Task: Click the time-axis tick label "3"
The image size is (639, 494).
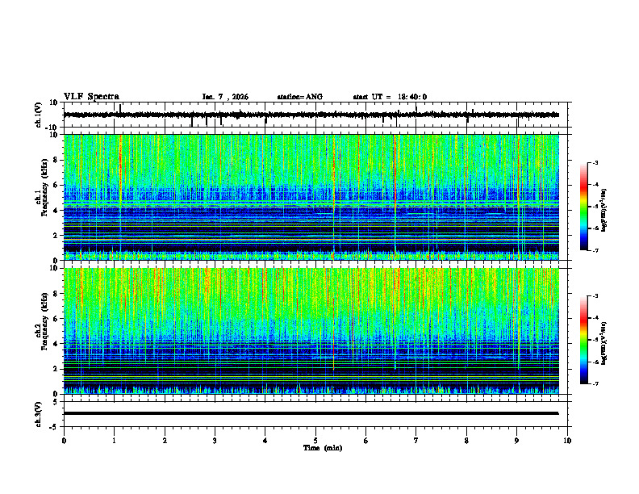Action: 215,441
